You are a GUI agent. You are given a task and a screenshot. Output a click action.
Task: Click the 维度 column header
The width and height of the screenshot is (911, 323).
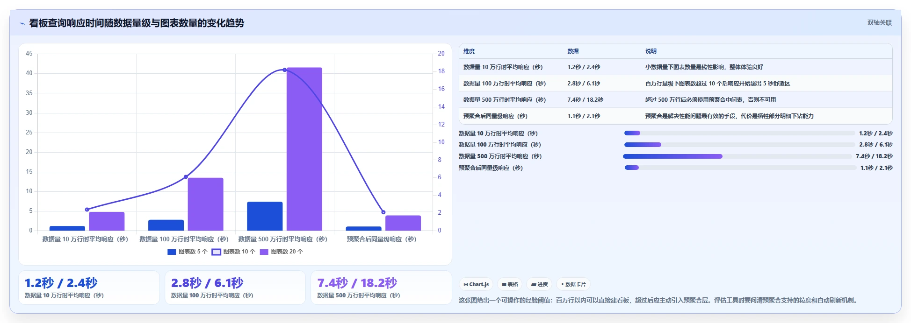click(x=469, y=51)
